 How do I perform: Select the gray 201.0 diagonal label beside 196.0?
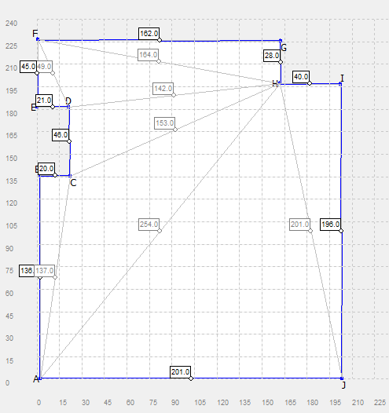[299, 225]
